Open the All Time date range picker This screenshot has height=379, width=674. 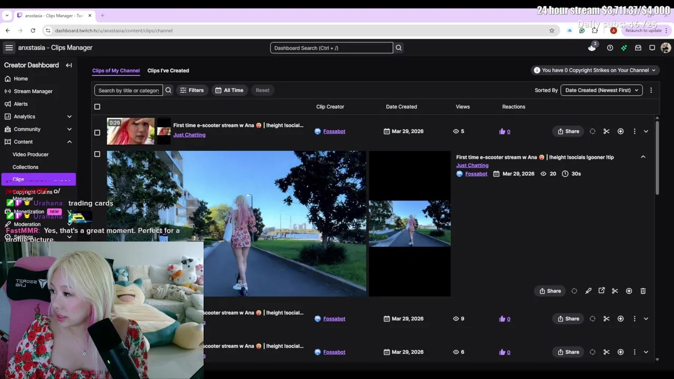(x=230, y=91)
